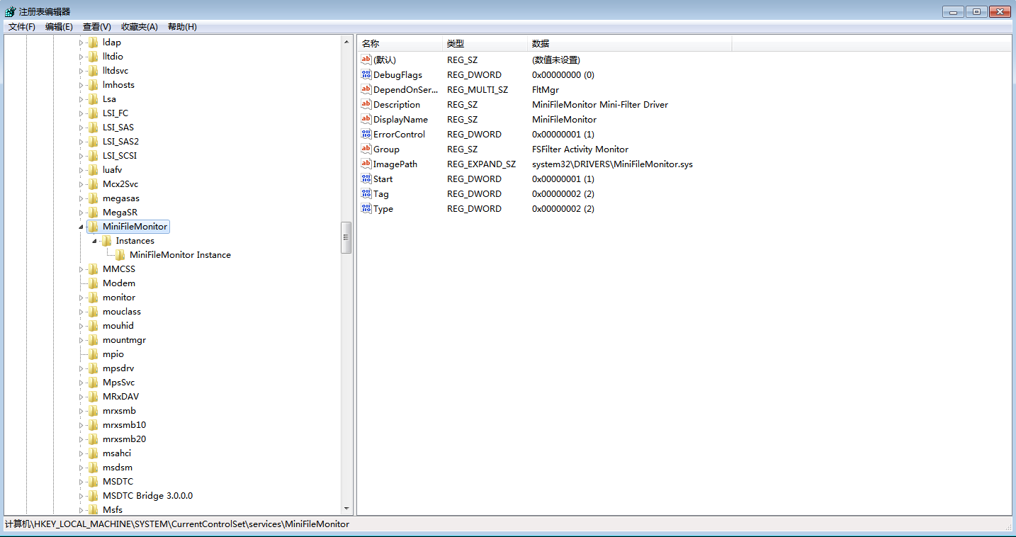Collapse the Instances subkey node

[94, 241]
